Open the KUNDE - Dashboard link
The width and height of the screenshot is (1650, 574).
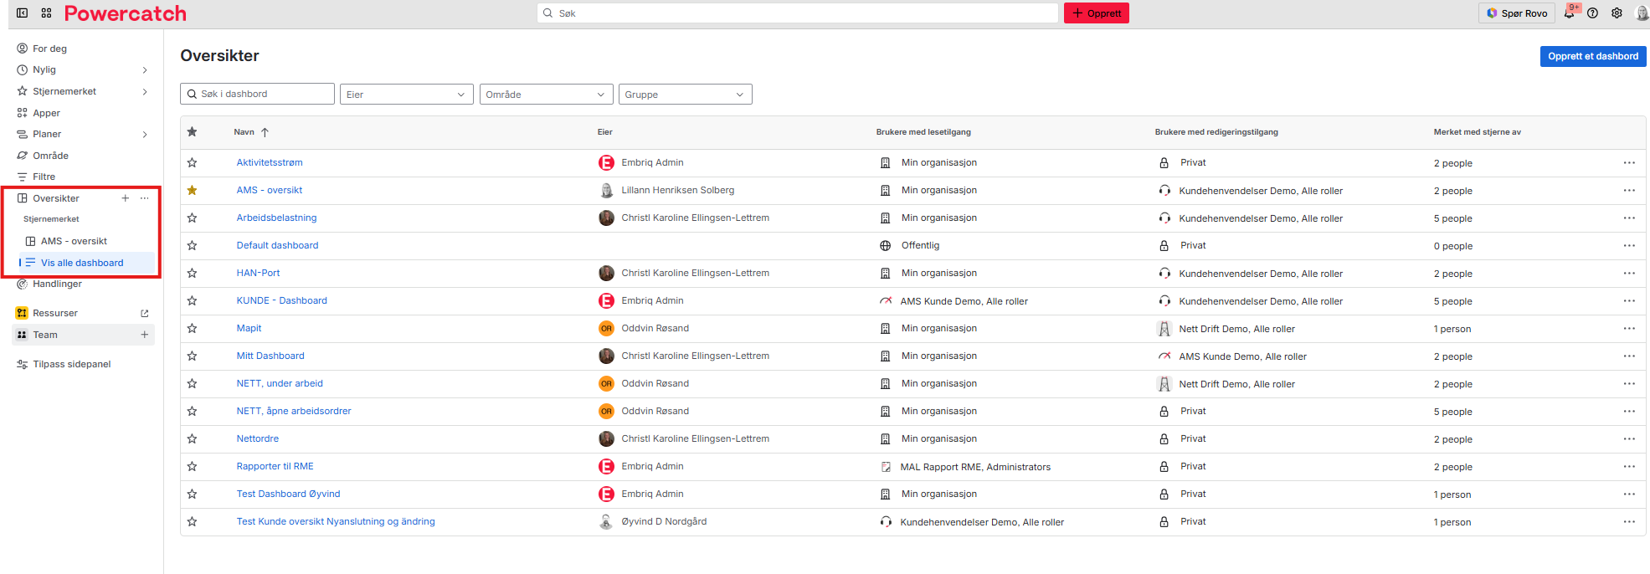click(x=281, y=300)
